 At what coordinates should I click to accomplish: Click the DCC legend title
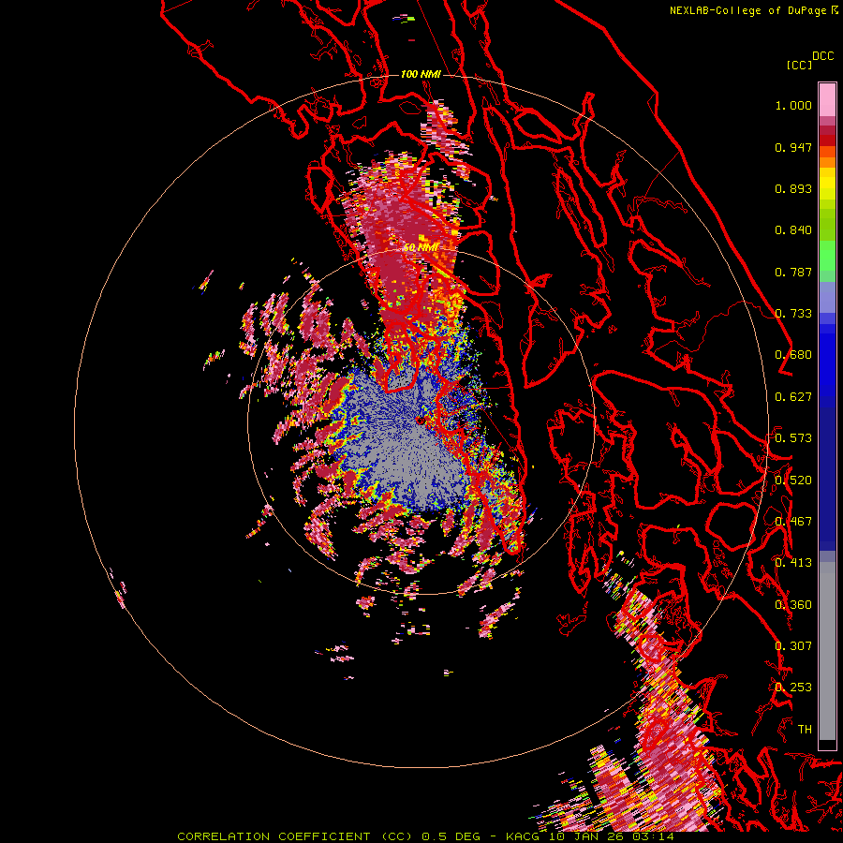823,55
